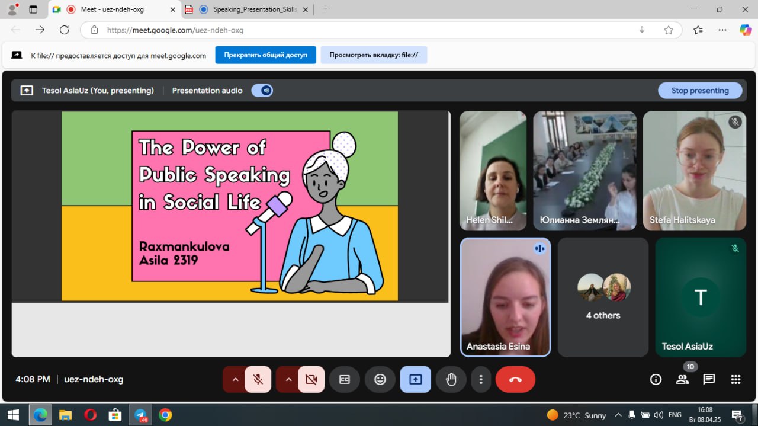Click microphone permission icon in address bar

click(642, 30)
